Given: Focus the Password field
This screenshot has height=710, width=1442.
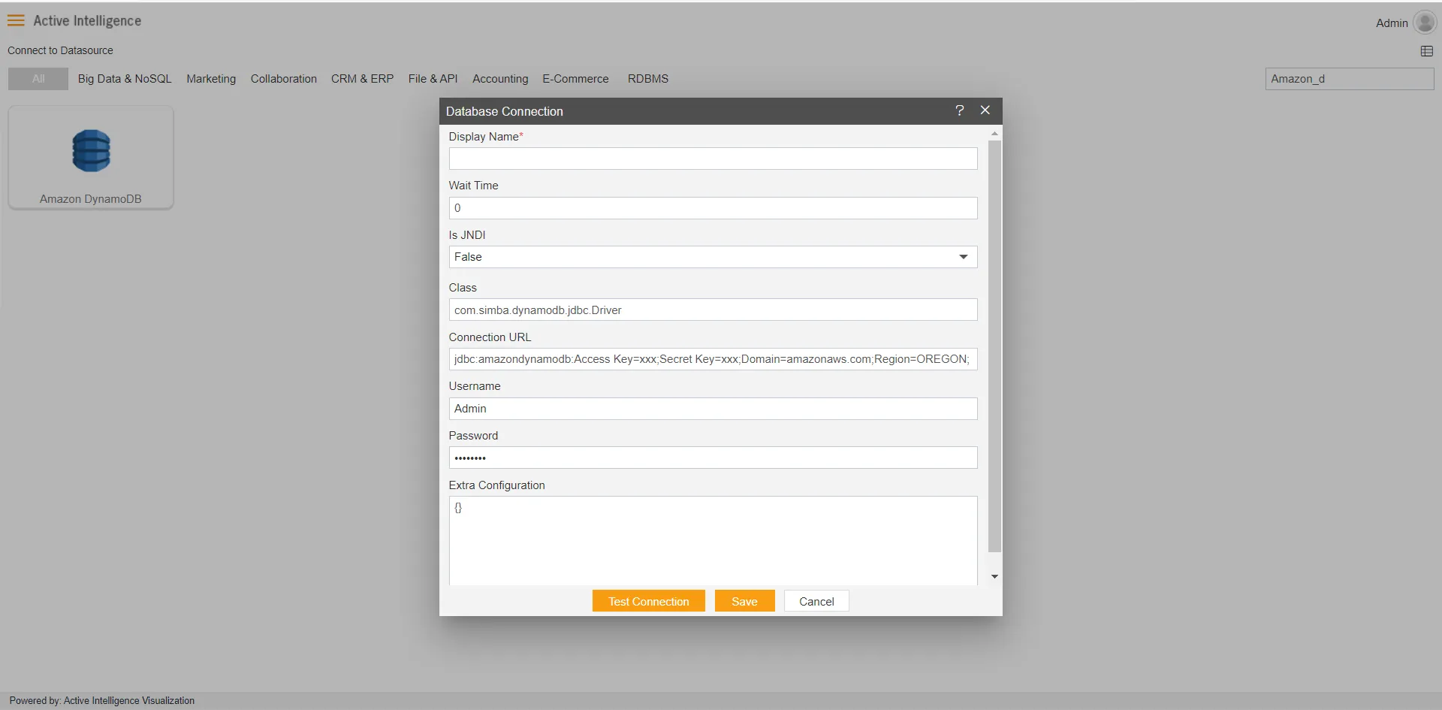Looking at the screenshot, I should 713,458.
